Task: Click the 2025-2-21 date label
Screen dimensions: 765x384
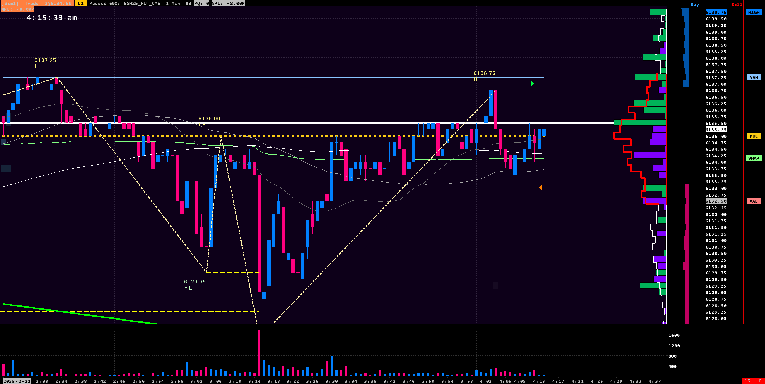Action: [x=17, y=381]
